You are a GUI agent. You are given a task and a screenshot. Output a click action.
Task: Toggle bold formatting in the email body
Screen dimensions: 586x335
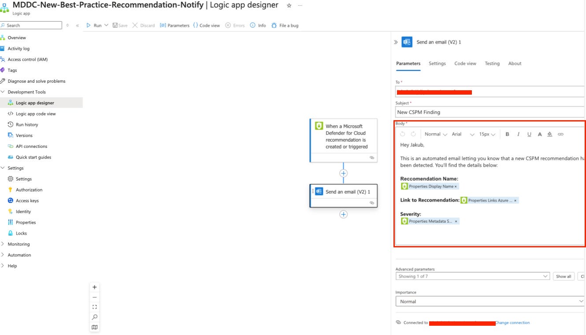pyautogui.click(x=507, y=134)
